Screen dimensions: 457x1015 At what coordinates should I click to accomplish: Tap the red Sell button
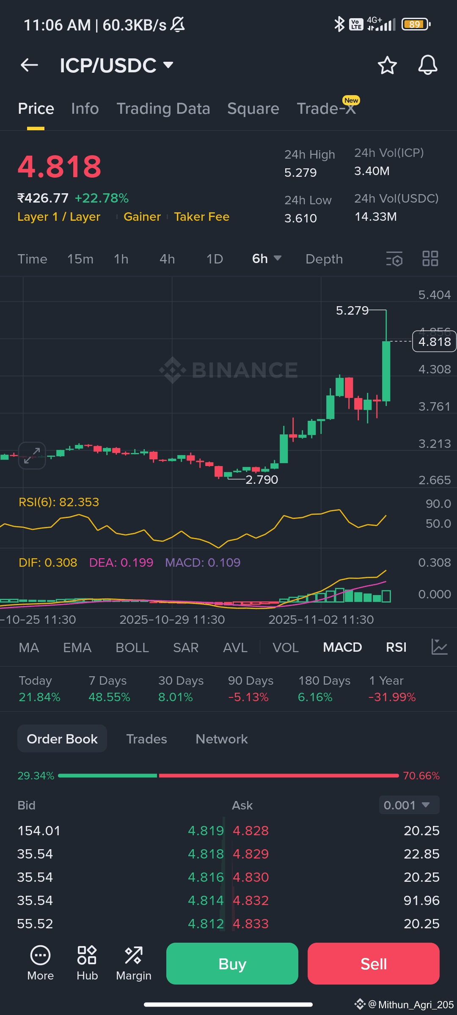click(374, 964)
